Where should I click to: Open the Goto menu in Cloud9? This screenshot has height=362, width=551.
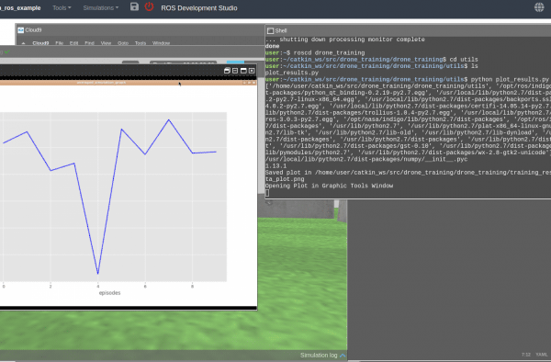point(123,43)
